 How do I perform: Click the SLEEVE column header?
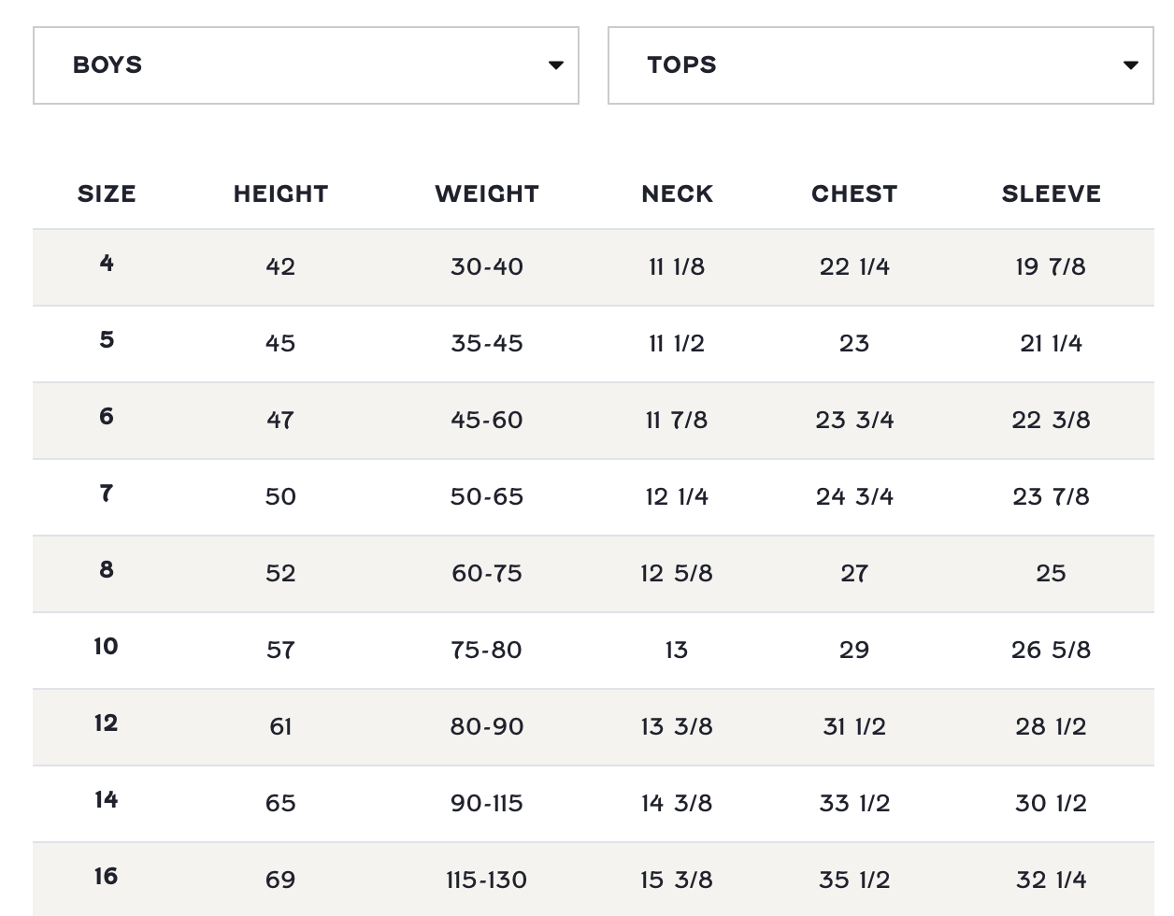1051,193
